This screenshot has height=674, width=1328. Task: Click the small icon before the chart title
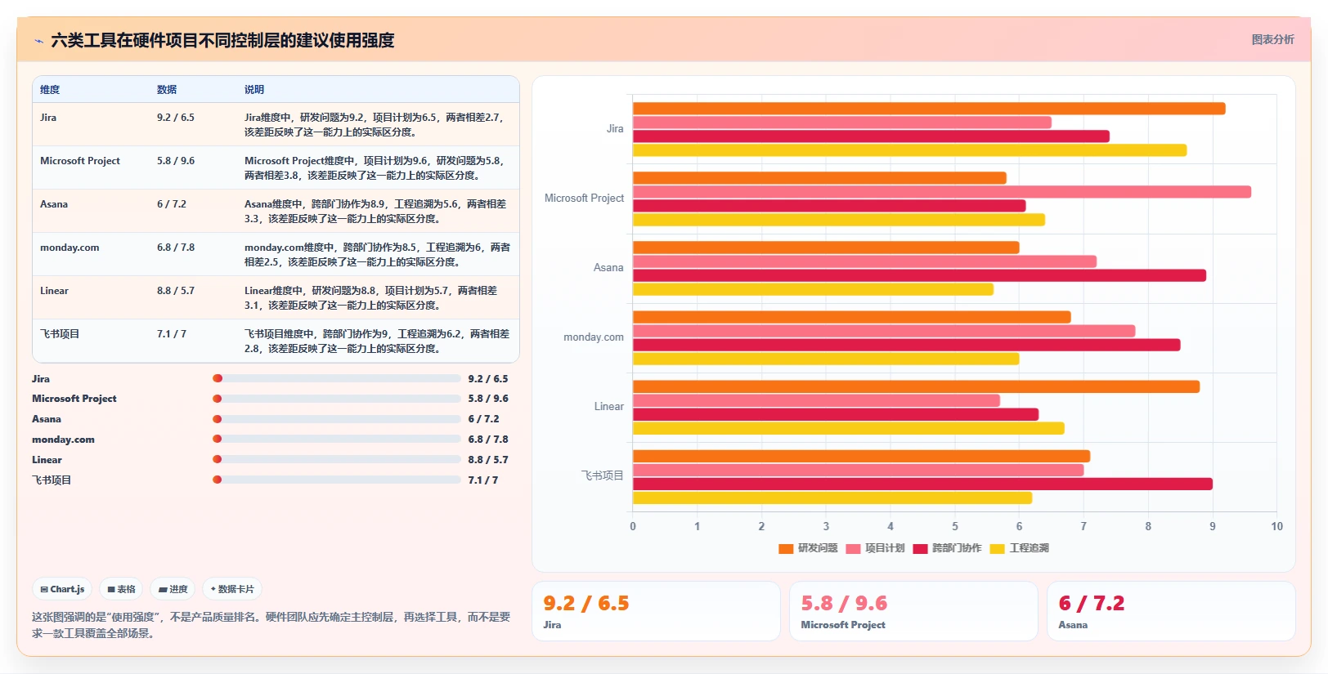coord(38,41)
